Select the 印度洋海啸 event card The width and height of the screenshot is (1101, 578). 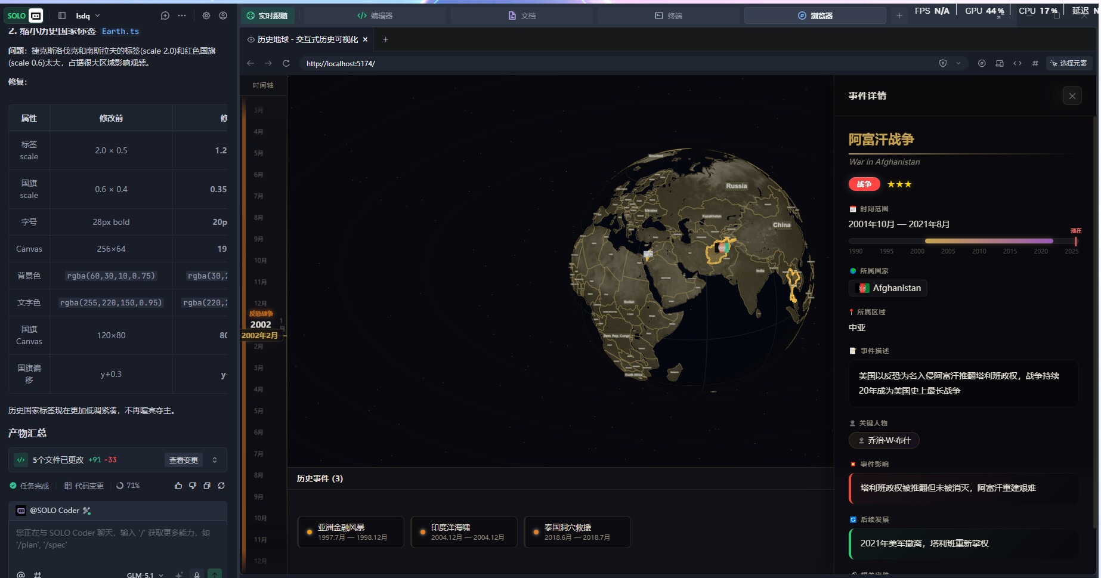point(463,532)
